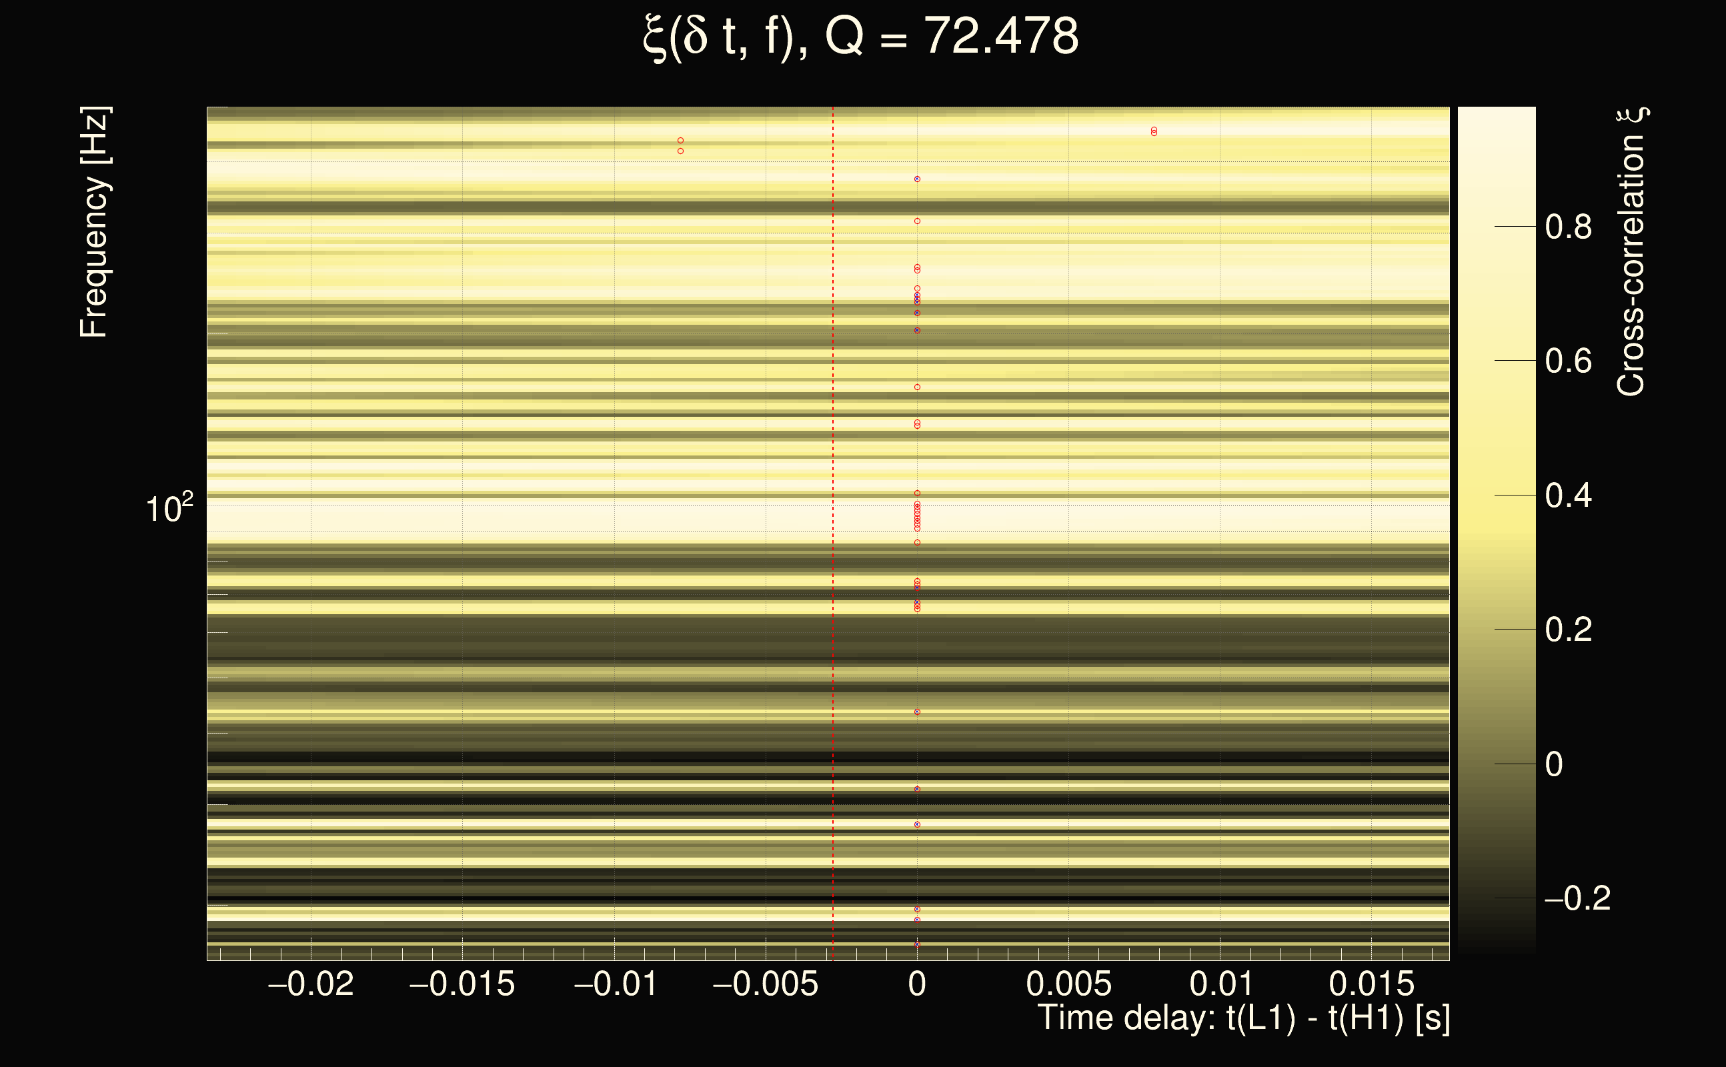
Task: Click the -0.2 colorbar tick label
Action: click(1577, 898)
